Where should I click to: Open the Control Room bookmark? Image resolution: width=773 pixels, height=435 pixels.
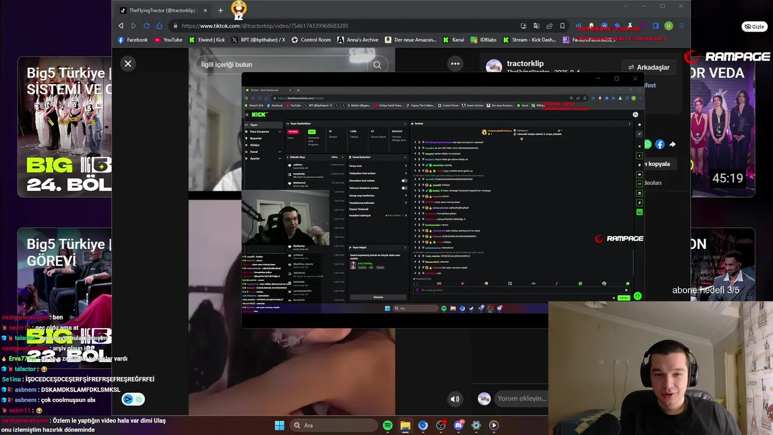311,40
